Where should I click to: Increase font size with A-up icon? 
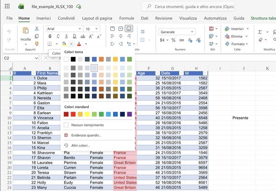(91, 37)
